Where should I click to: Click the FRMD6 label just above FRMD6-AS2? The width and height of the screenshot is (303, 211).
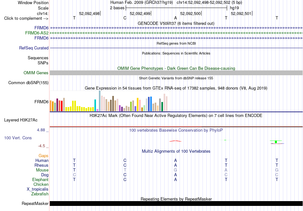[41, 28]
